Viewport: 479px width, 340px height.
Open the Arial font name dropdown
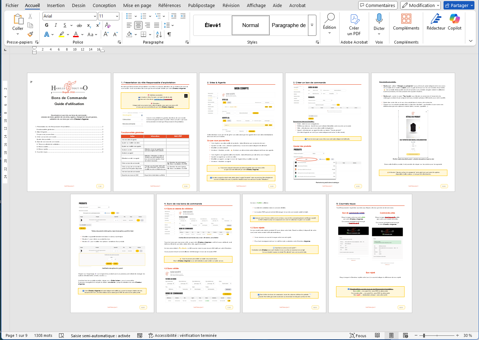point(95,16)
